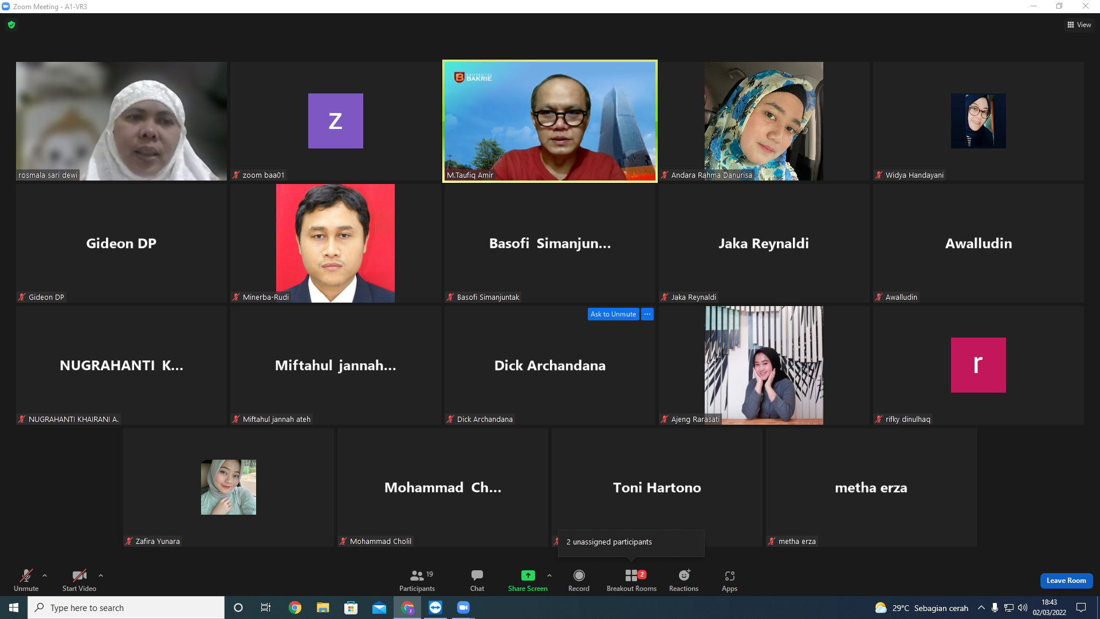Click the Leave Room button

pyautogui.click(x=1066, y=581)
